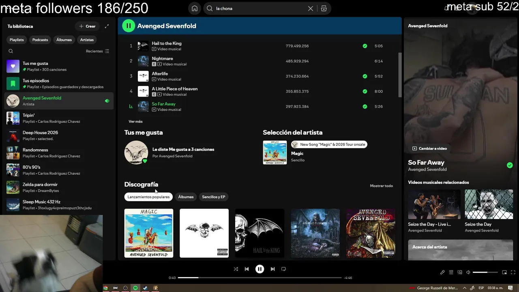Open Sleep Music 432 Hz playlist
Screen dimensions: 519x292
pos(59,205)
